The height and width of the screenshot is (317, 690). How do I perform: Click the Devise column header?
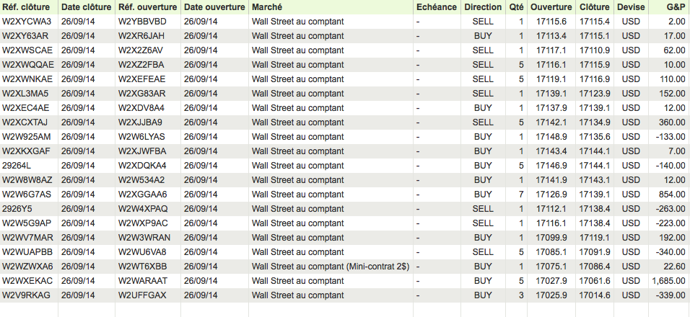630,6
